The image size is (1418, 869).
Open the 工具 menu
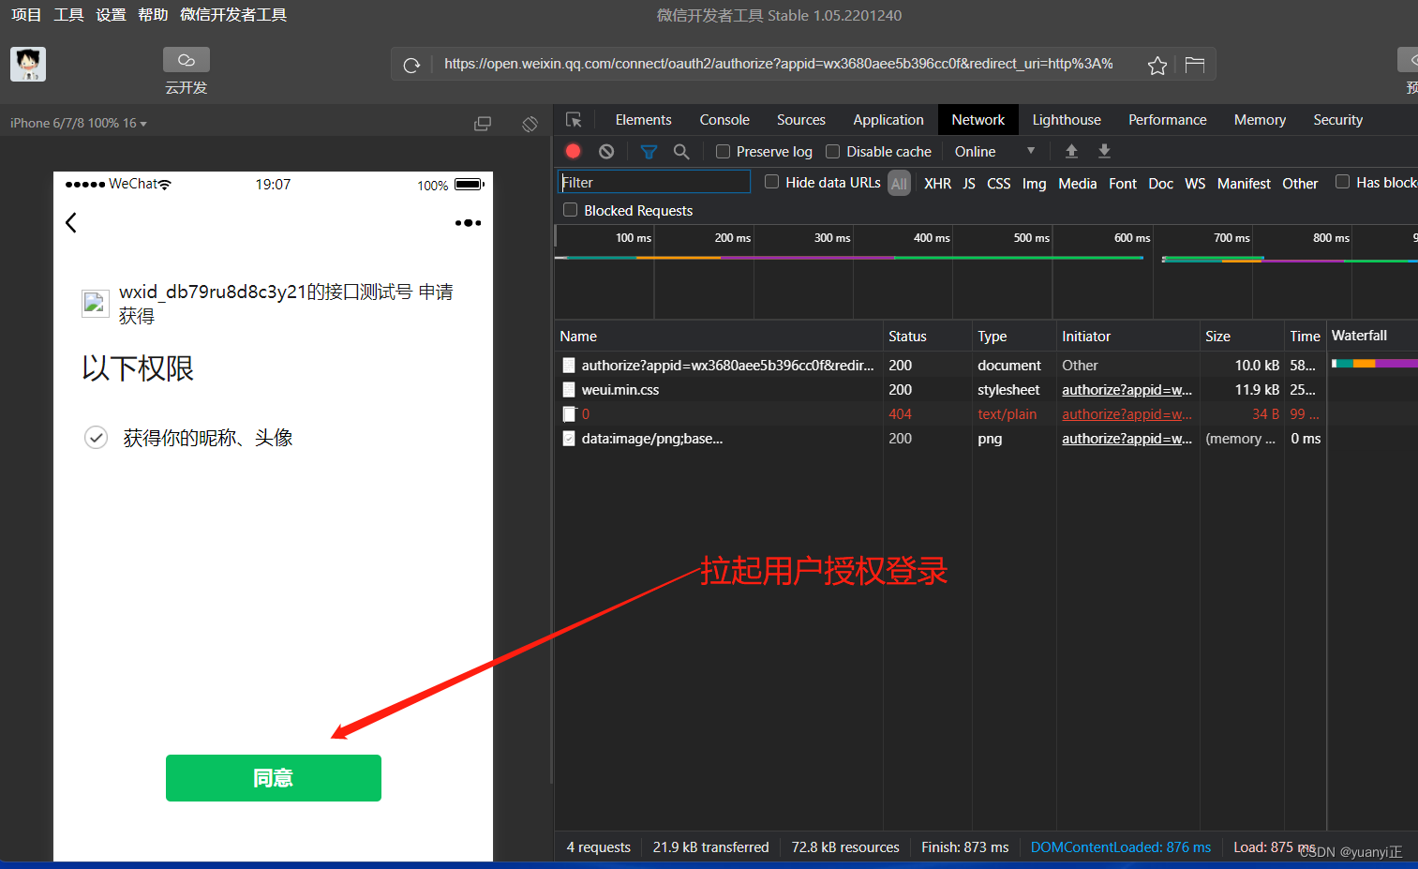pos(68,15)
